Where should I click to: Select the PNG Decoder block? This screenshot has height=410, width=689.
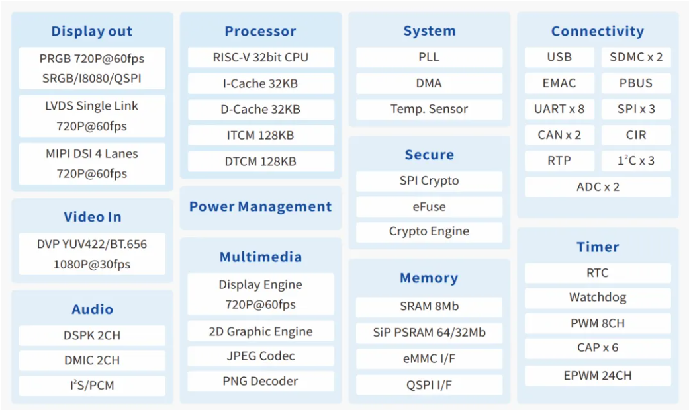261,382
